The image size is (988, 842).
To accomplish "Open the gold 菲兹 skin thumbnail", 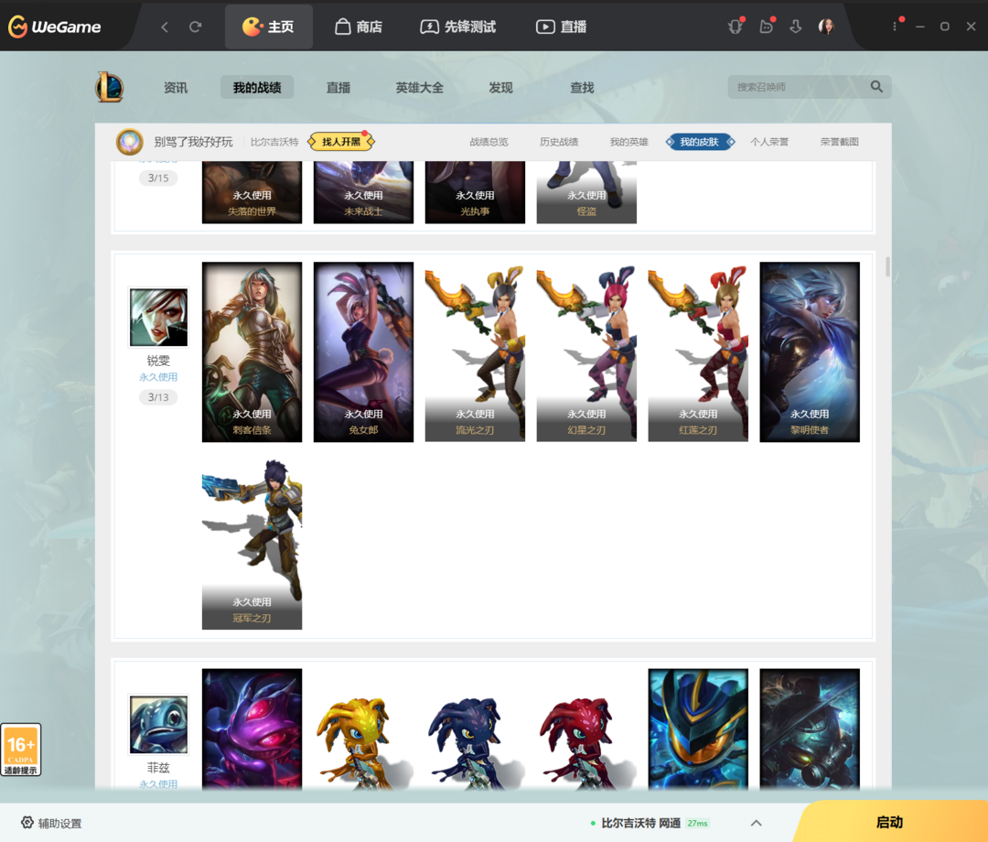I will click(x=363, y=729).
